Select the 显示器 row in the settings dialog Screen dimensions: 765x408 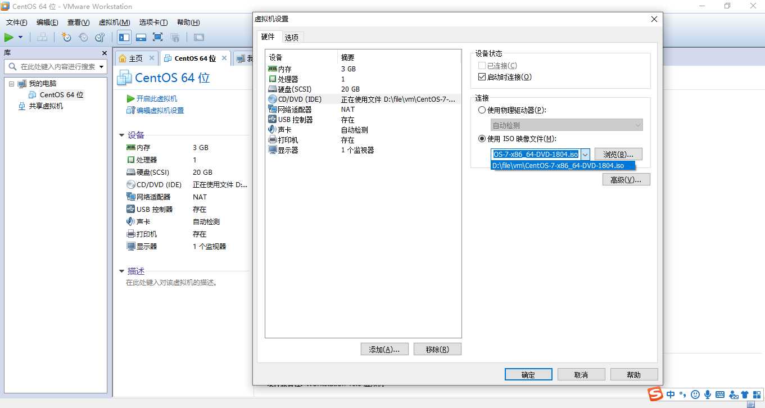click(x=363, y=150)
